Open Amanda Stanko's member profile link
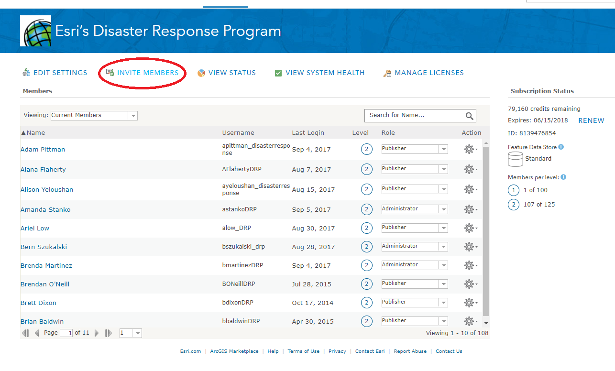The height and width of the screenshot is (371, 615). click(45, 209)
